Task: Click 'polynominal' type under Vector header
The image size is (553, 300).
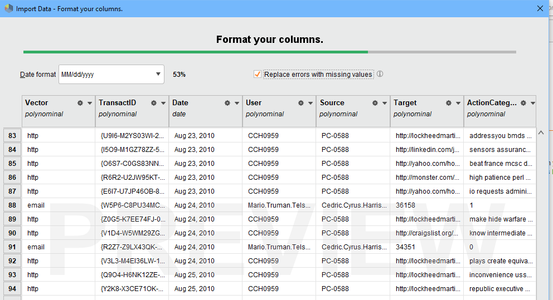Action: point(44,114)
